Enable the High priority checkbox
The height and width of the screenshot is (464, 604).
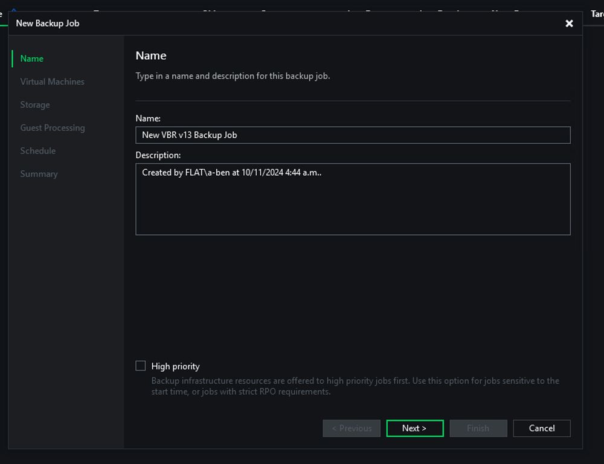(x=141, y=366)
